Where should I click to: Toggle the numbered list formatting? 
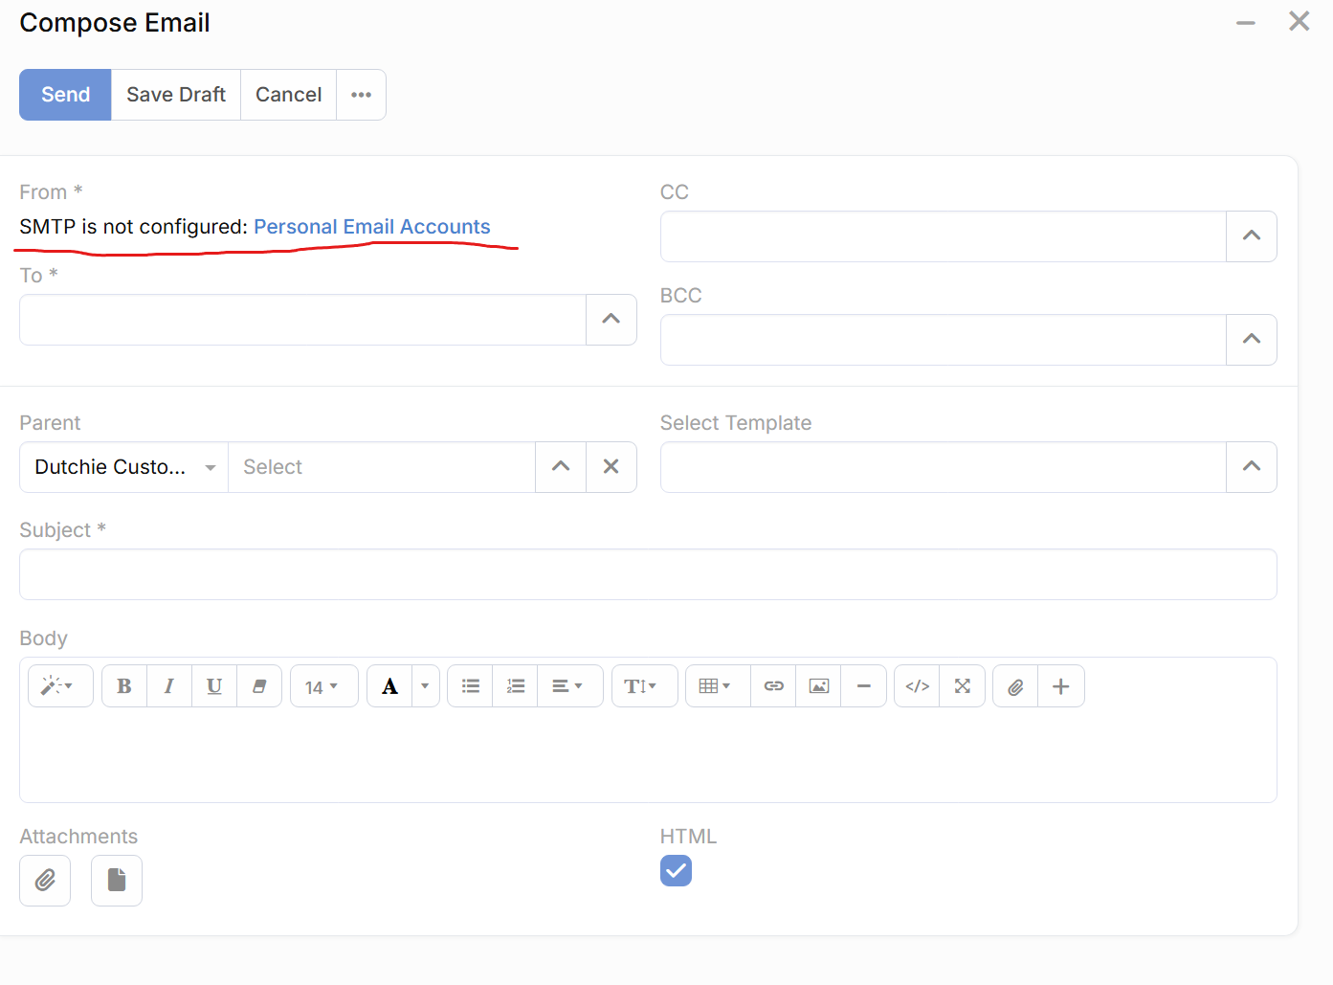pos(516,686)
